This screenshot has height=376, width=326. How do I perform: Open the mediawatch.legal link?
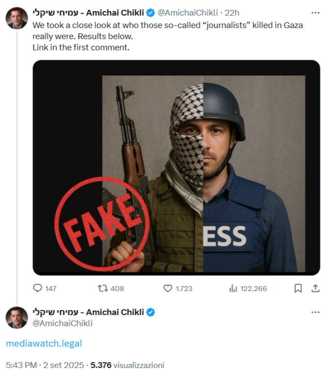click(44, 343)
